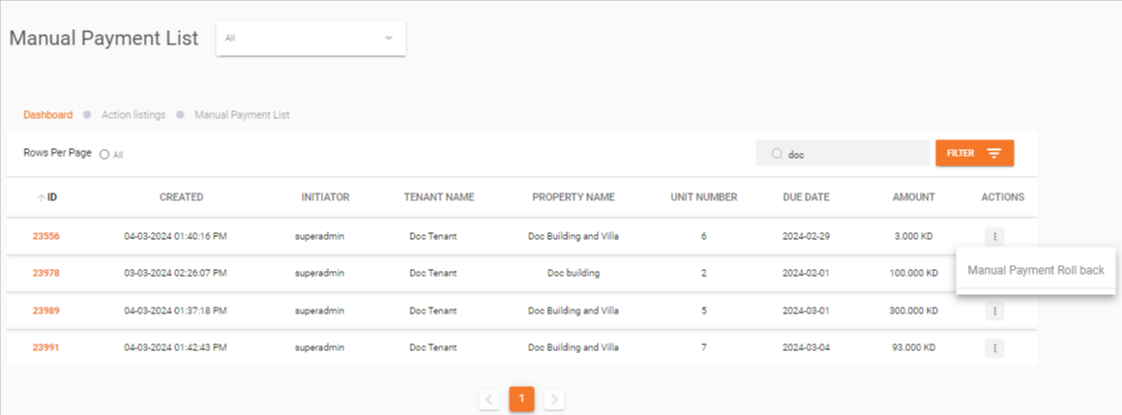This screenshot has height=415, width=1122.
Task: Open actions menu for payment 23556
Action: tap(994, 235)
